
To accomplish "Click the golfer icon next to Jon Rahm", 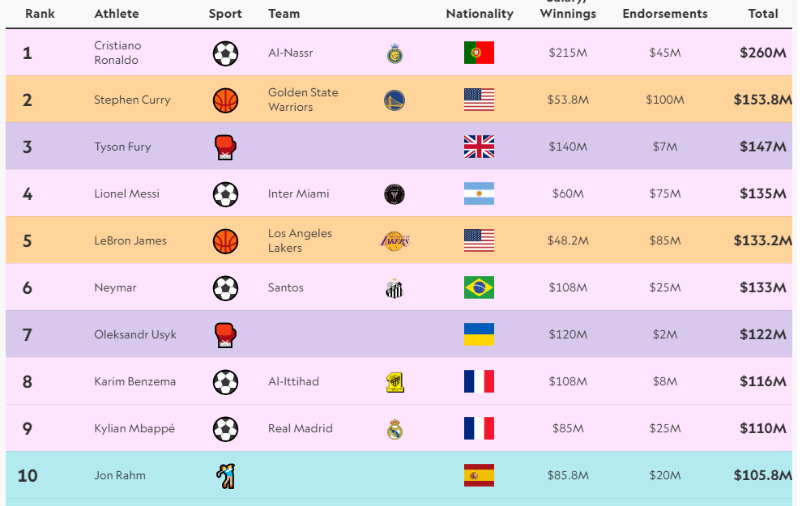I will pos(225,476).
